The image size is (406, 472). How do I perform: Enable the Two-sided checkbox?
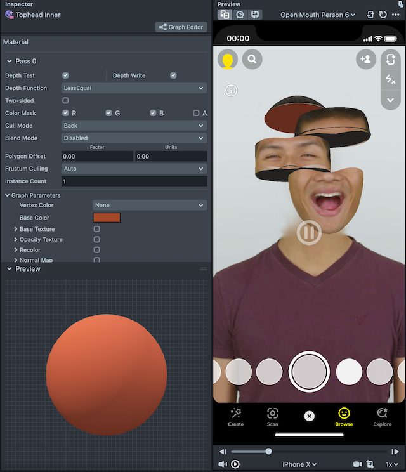65,101
